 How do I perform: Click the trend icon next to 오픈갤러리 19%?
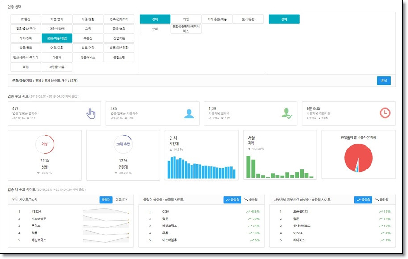pos(381,212)
